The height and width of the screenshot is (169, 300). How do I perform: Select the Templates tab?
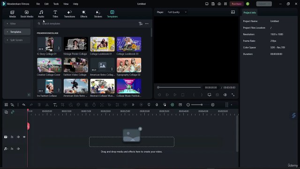[x=112, y=14]
